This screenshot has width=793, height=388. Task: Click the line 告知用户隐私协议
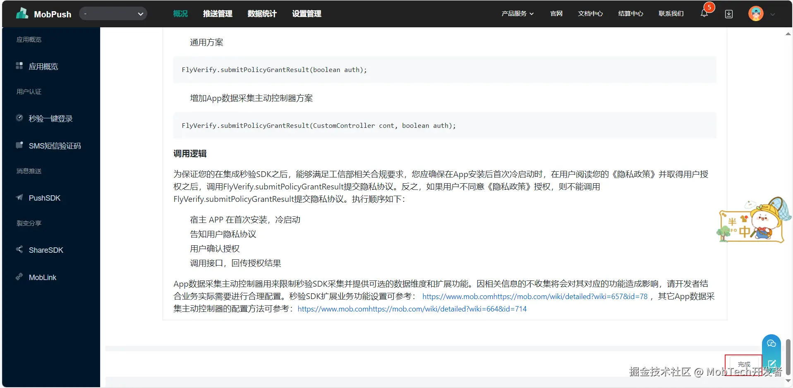[223, 234]
